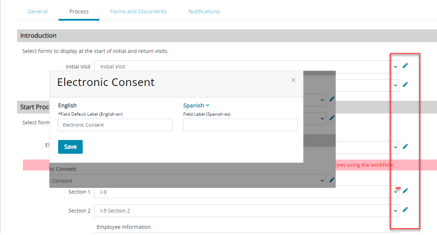The width and height of the screenshot is (437, 235).
Task: Expand the Initial Visit dropdown
Action: pyautogui.click(x=396, y=66)
